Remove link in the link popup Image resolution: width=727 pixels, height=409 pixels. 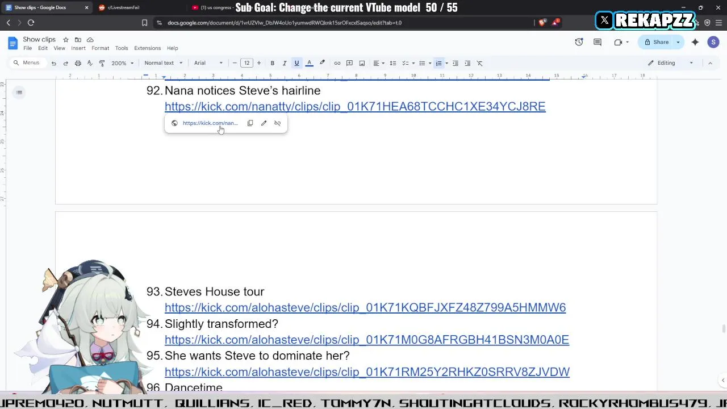(x=277, y=123)
